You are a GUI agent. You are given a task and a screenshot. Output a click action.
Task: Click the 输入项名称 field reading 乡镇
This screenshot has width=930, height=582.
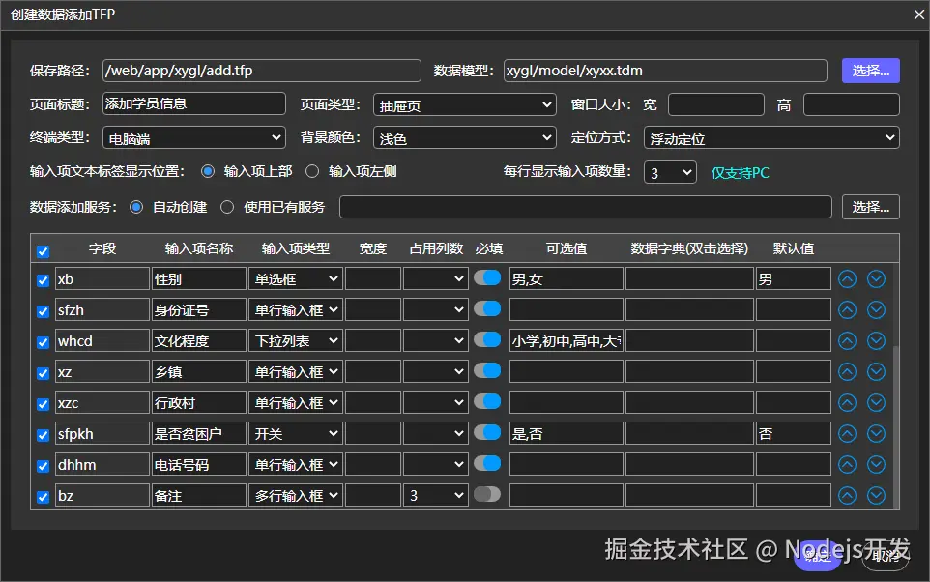coord(199,371)
